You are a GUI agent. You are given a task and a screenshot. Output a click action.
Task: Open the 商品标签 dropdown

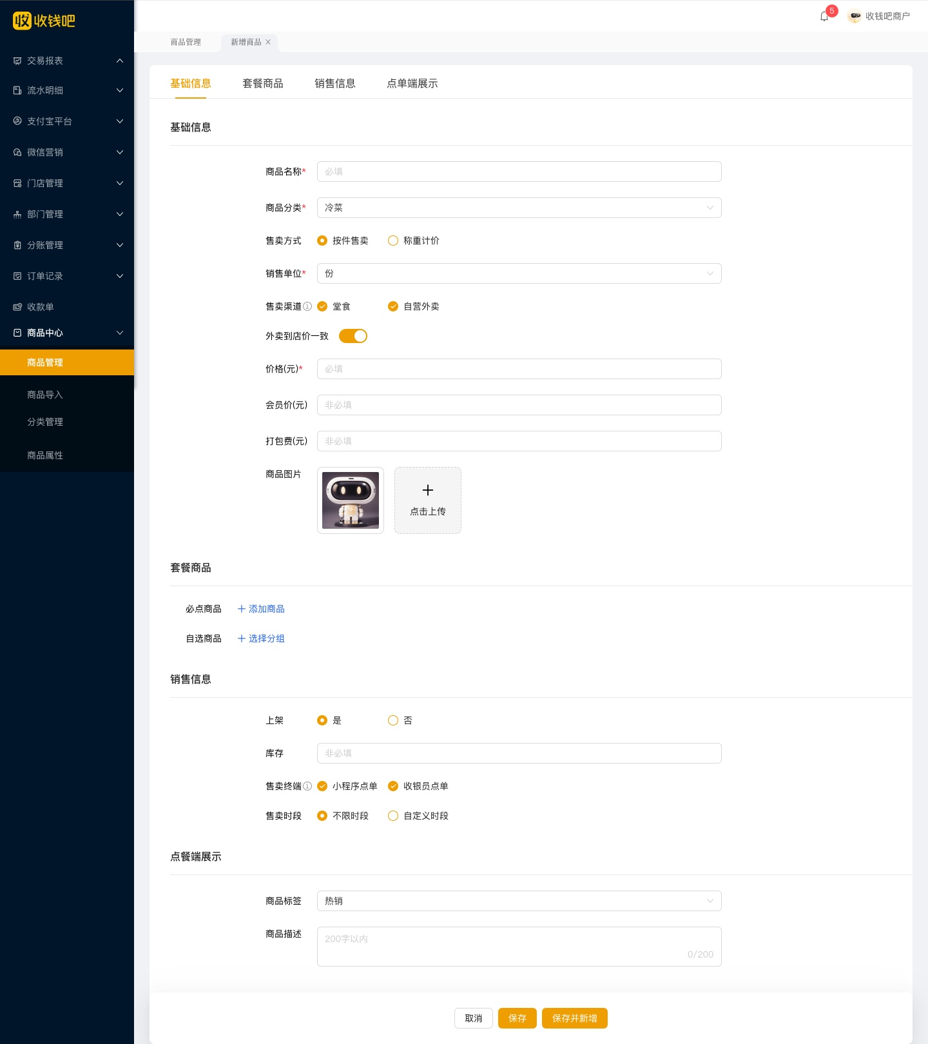coord(519,901)
